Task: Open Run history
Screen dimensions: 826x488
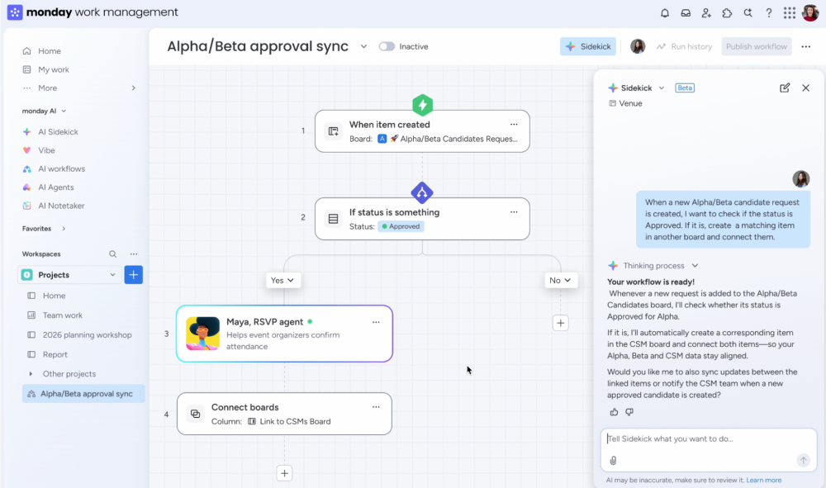Action: pos(684,46)
